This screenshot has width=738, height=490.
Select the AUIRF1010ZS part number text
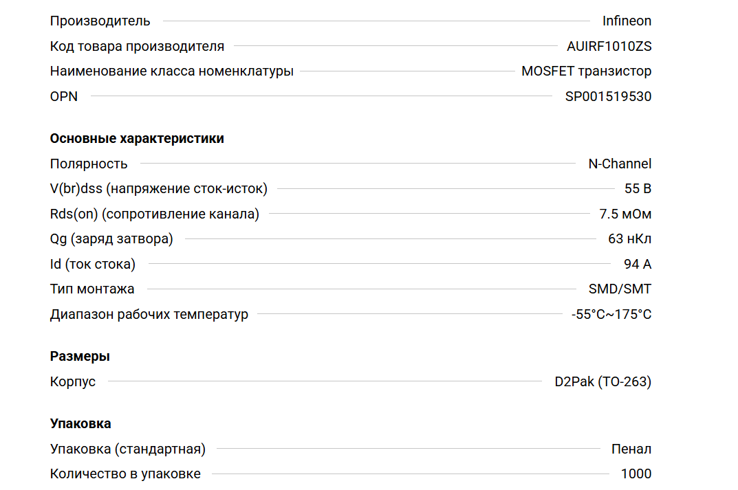click(x=609, y=47)
